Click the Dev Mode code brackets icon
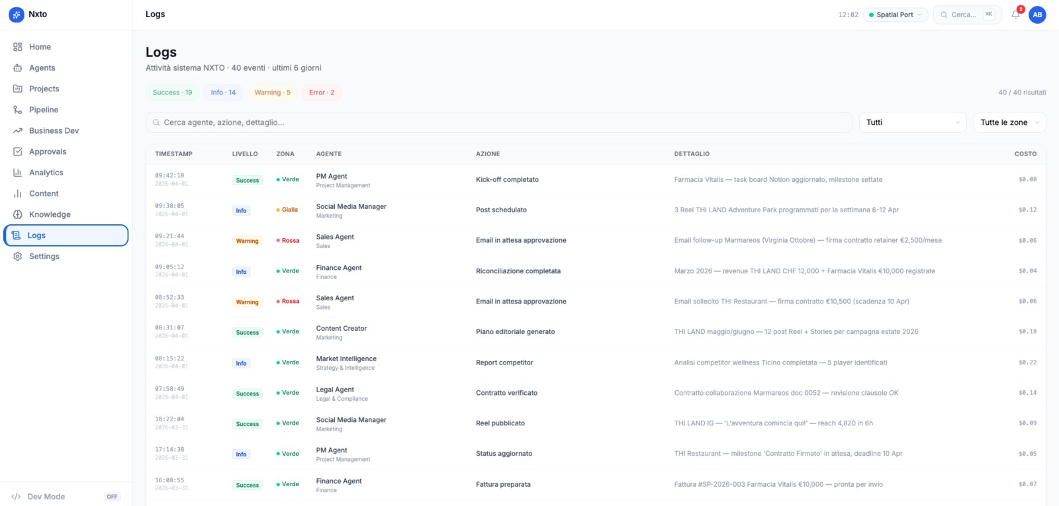This screenshot has width=1059, height=506. pos(16,497)
